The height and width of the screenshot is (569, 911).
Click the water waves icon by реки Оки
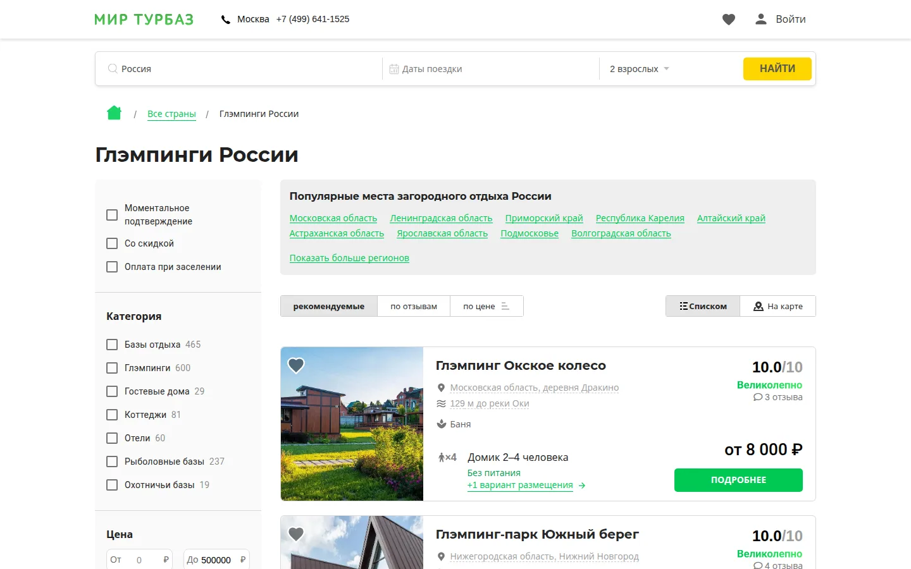tap(442, 403)
